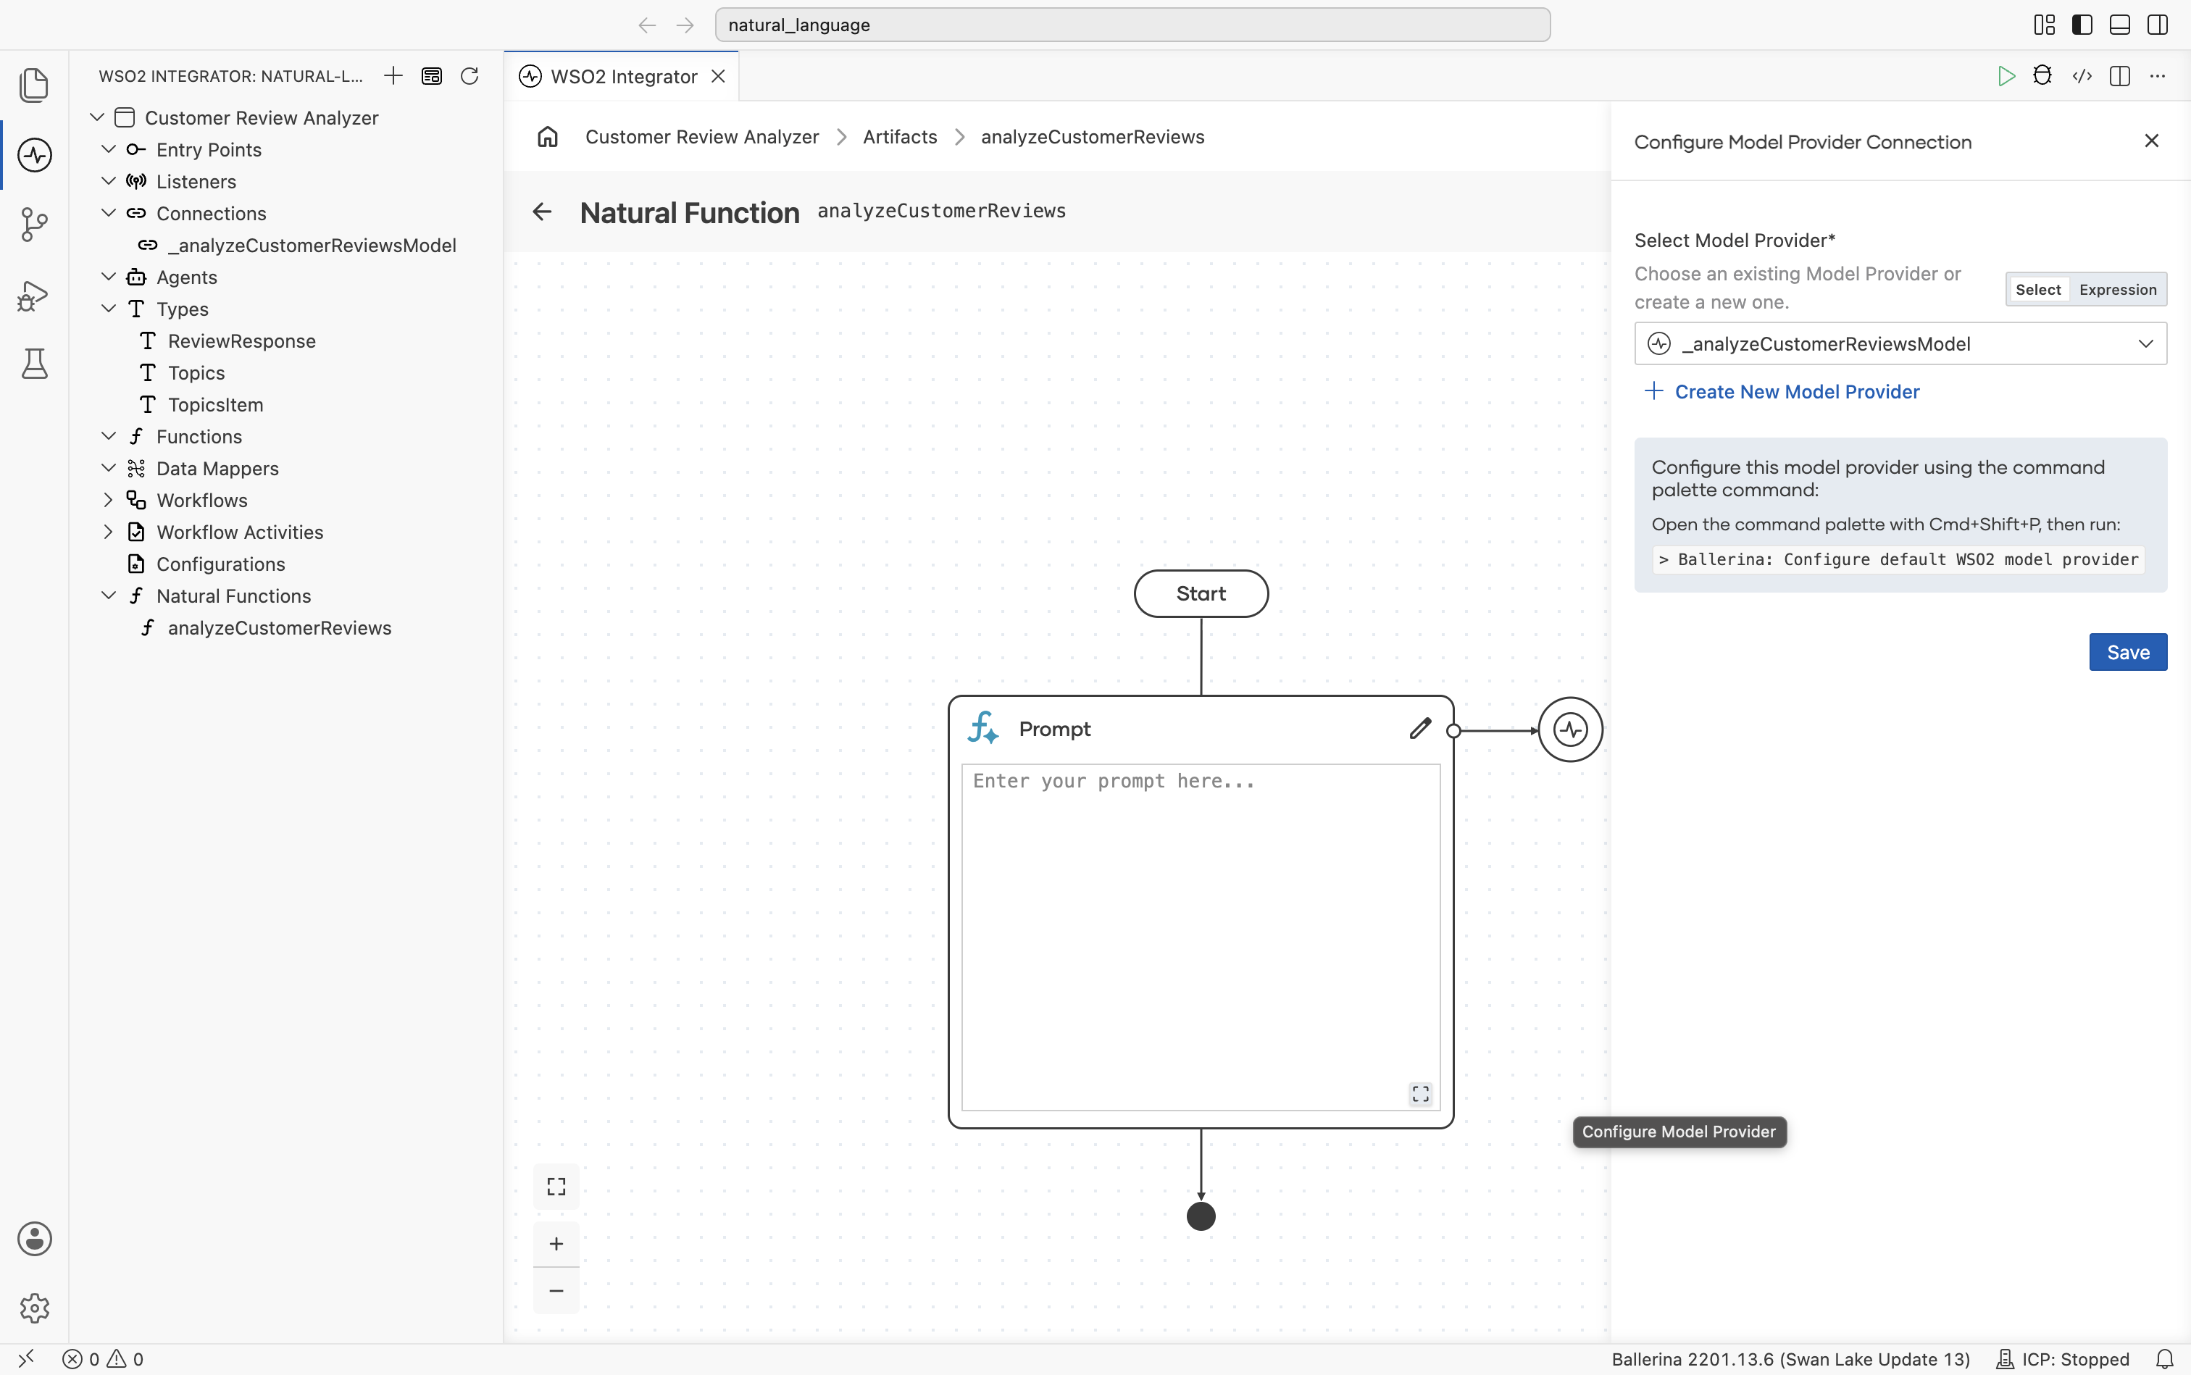Open the Accounts menu icon
2191x1375 pixels.
click(35, 1239)
